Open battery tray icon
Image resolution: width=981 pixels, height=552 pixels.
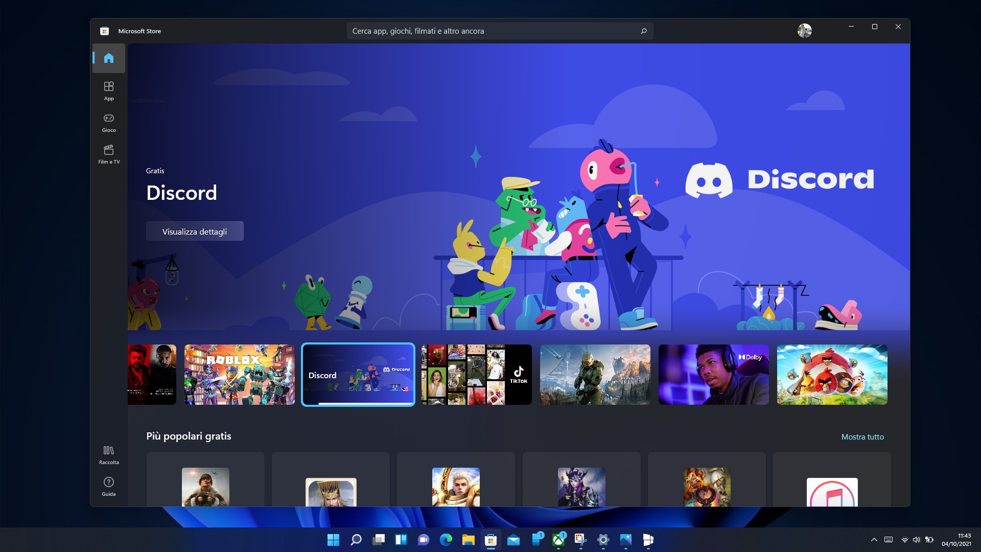pos(929,540)
